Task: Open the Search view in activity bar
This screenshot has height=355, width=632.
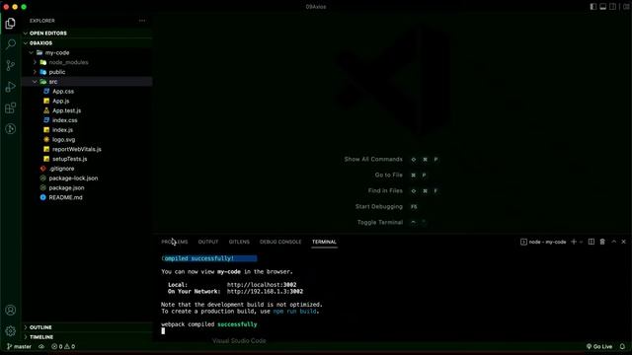Action: tap(11, 44)
